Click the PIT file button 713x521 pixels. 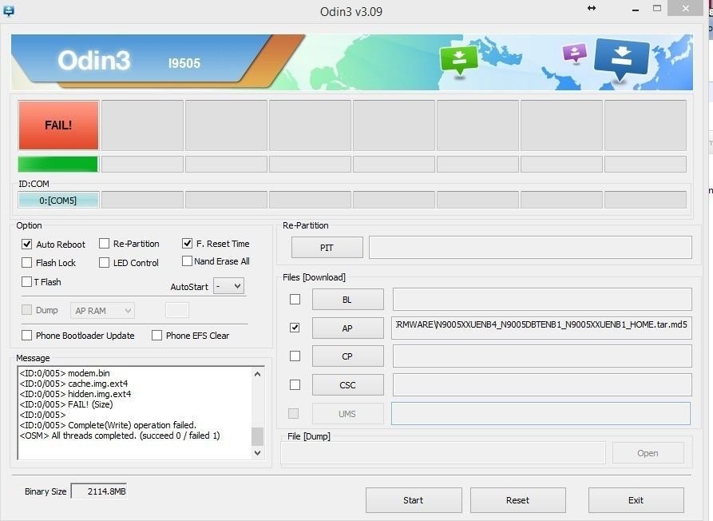[327, 248]
